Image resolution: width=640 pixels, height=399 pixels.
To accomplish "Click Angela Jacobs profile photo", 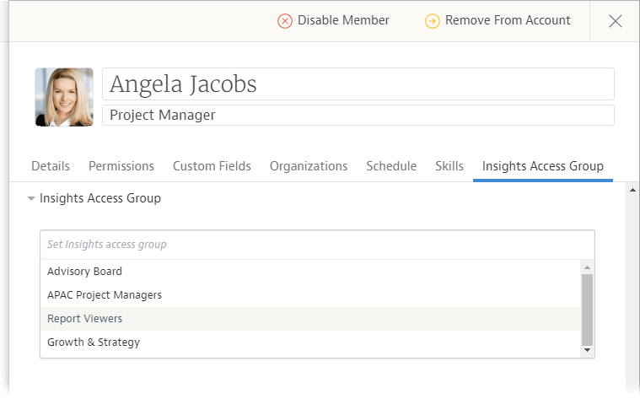I will [64, 97].
